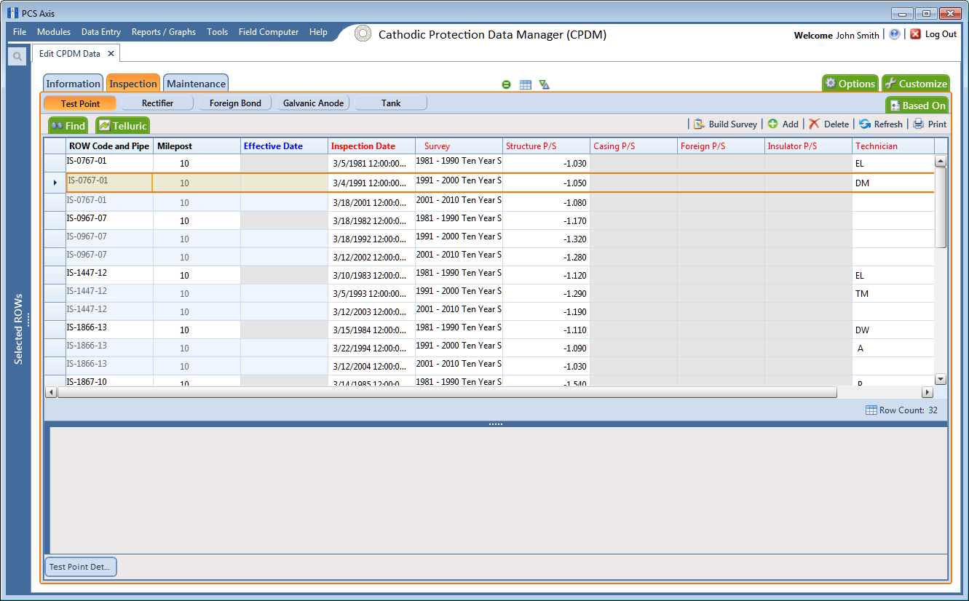Select the Foreign Bond facility type

click(x=235, y=103)
